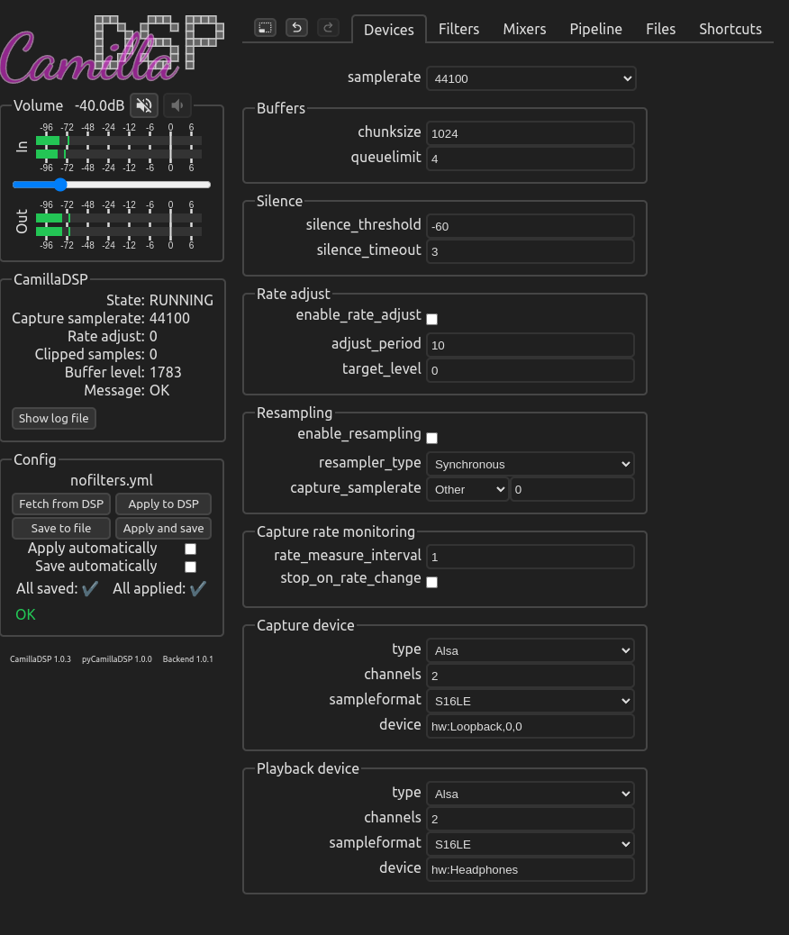Click the Out level meter
Image resolution: width=789 pixels, height=935 pixels.
coord(119,225)
